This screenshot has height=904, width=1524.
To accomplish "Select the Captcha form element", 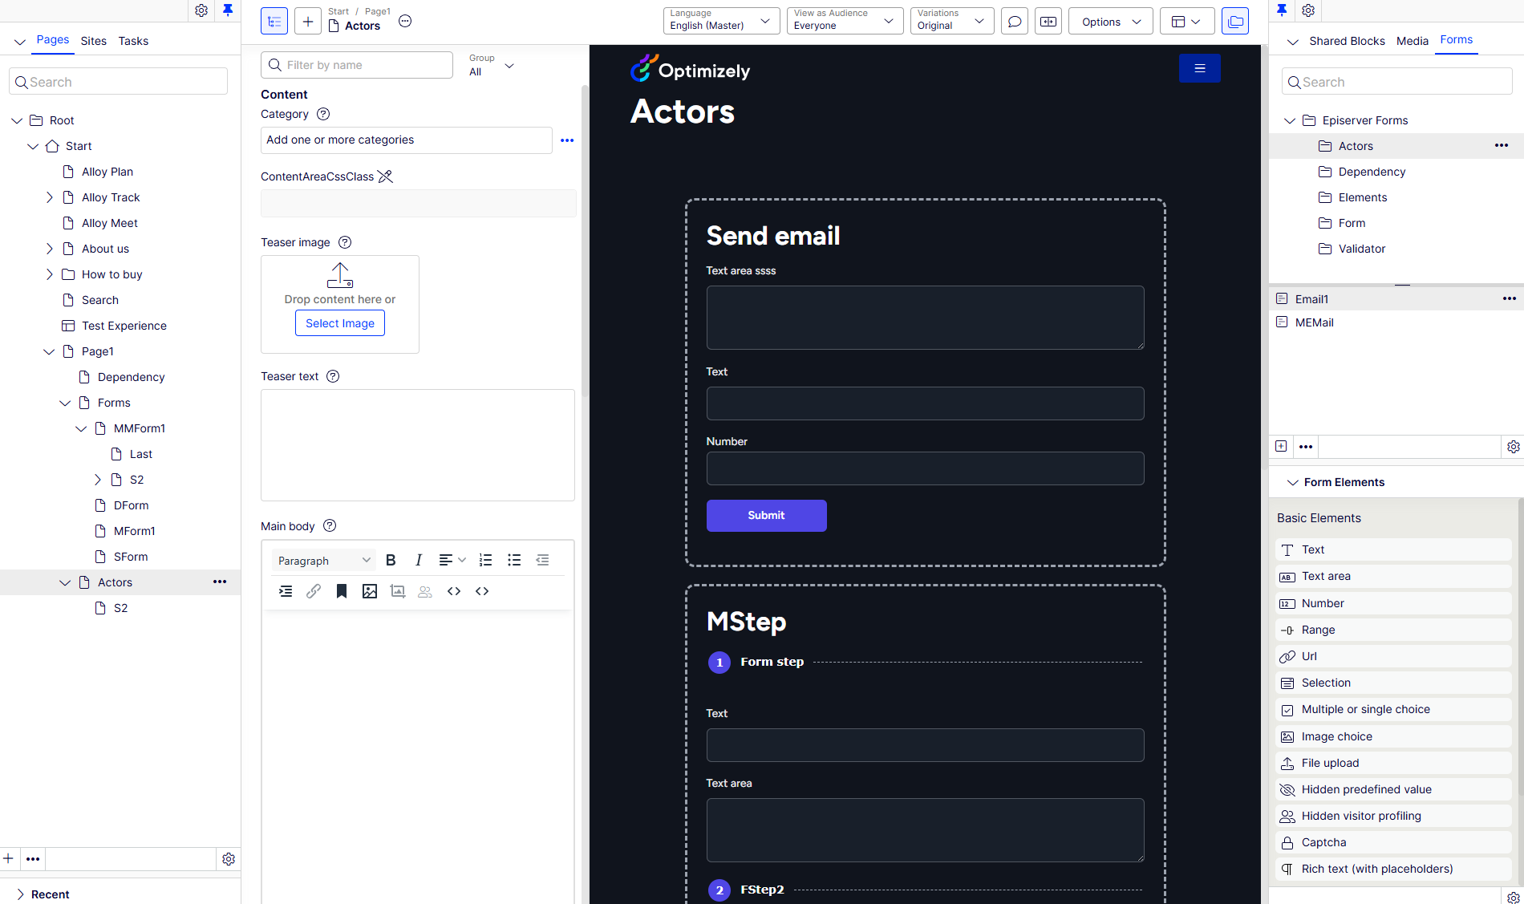I will pos(1393,842).
